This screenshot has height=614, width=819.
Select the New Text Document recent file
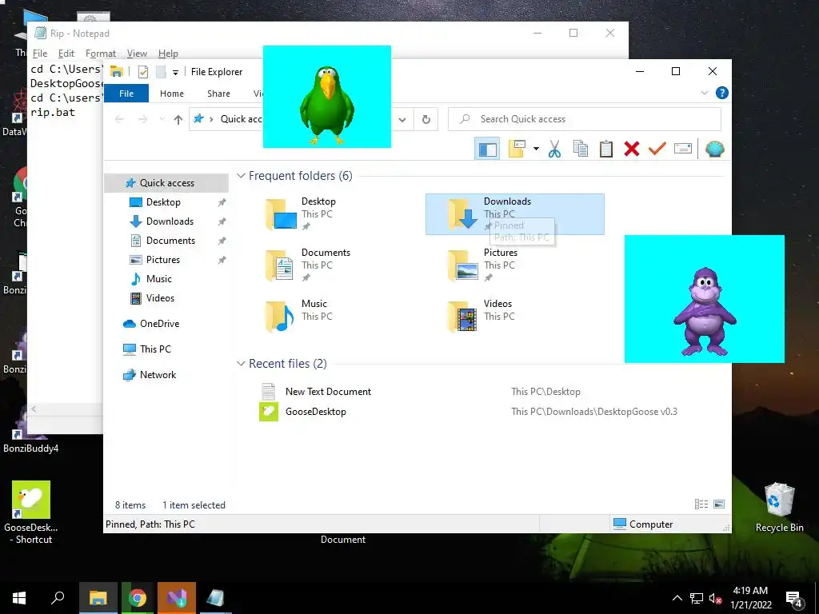tap(328, 392)
